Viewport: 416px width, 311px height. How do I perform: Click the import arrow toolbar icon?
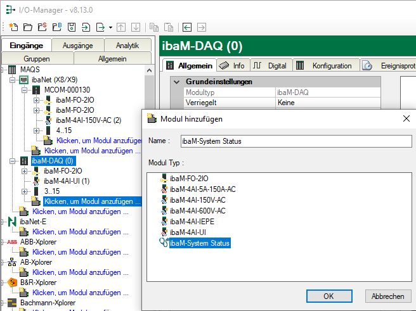pos(86,27)
